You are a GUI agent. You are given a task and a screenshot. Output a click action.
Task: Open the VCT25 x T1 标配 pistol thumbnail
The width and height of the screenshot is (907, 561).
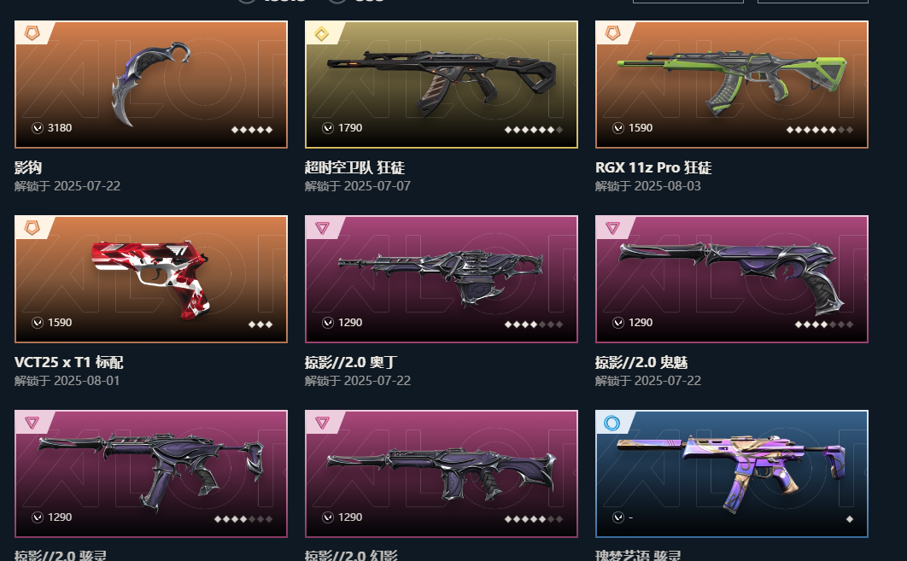coord(151,278)
